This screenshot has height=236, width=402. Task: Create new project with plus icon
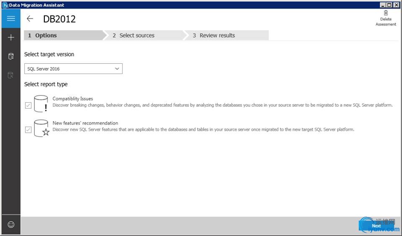point(11,37)
